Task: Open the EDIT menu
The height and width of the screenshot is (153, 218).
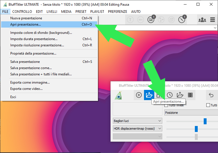Action: 39,12
